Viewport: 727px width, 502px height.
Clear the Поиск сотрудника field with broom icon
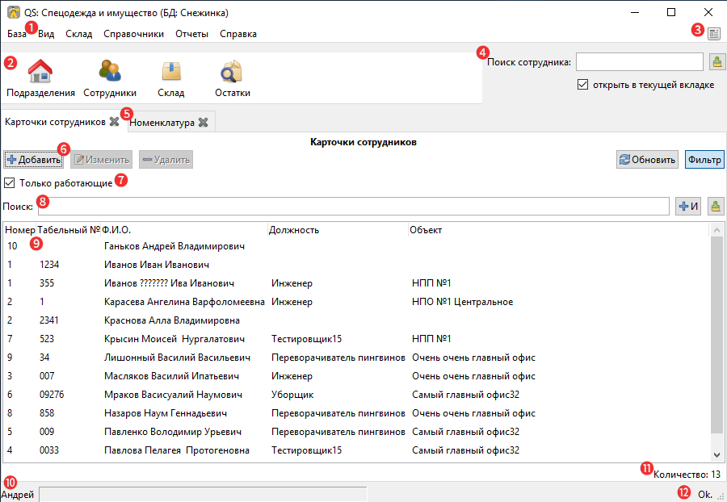716,61
